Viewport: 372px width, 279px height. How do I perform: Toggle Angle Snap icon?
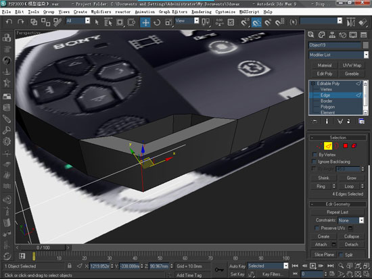[x=256, y=22]
